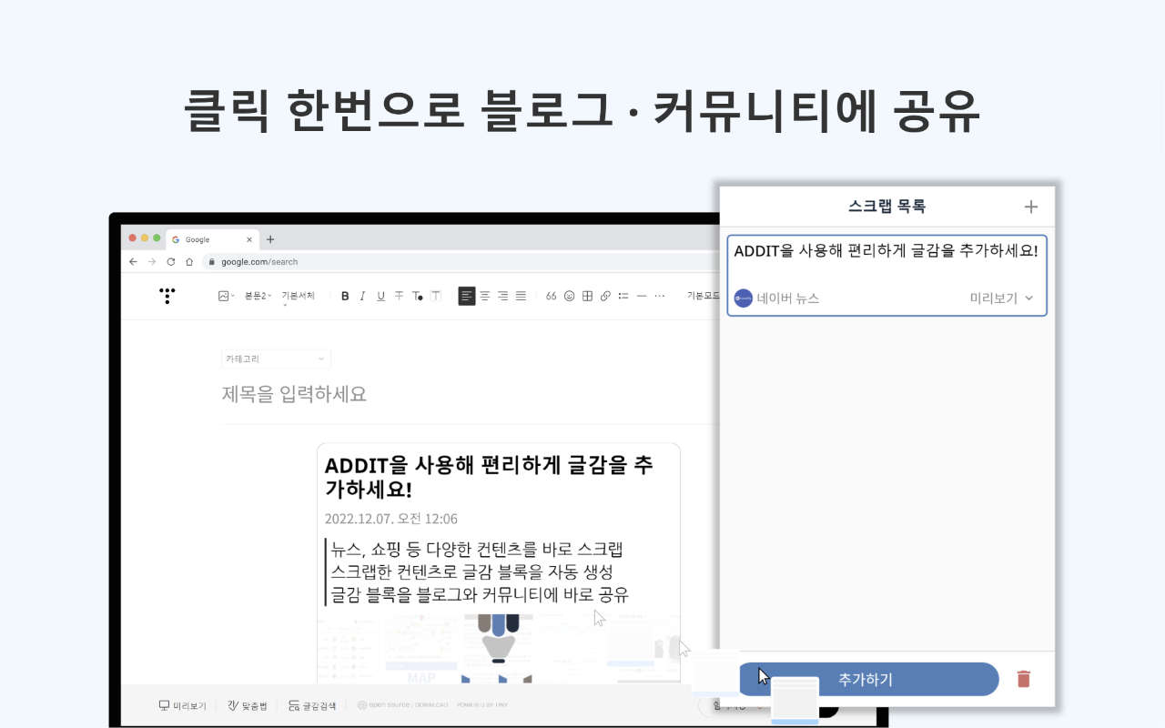The width and height of the screenshot is (1165, 728).
Task: Click the 2022.12.07. 오전 12:06 date text
Action: (x=391, y=519)
